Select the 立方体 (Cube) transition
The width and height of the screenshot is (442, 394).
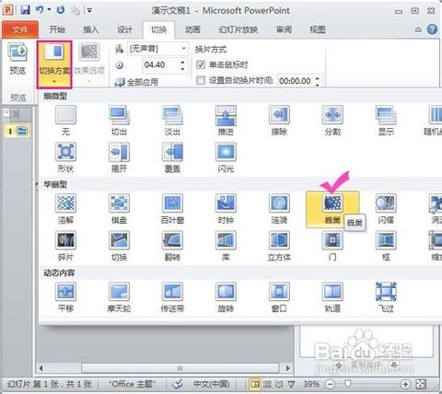click(279, 246)
